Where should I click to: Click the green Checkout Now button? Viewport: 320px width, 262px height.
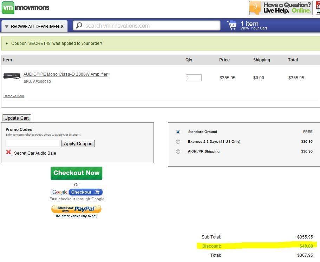pyautogui.click(x=76, y=173)
